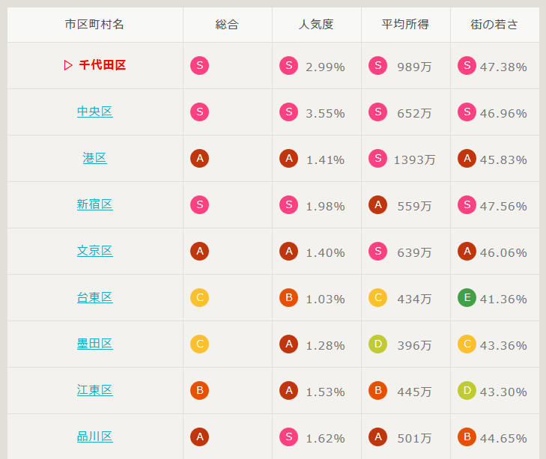Open the 中央区 link

point(94,112)
